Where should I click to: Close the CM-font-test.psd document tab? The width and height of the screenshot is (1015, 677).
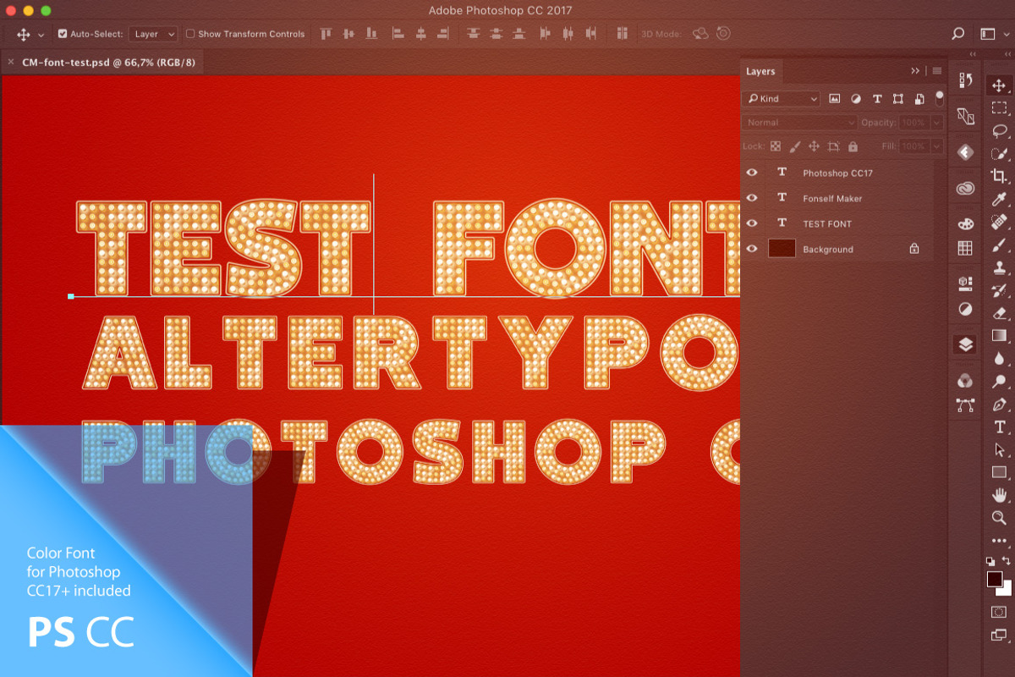pyautogui.click(x=10, y=62)
